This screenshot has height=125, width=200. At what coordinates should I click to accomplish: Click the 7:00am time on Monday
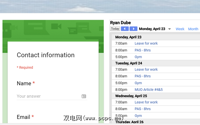point(121,43)
